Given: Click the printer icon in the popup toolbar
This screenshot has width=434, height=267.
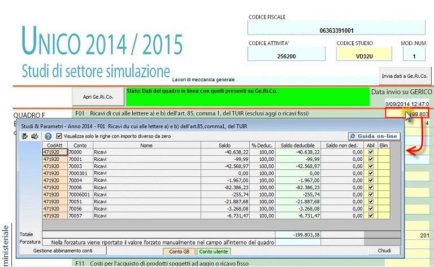Looking at the screenshot, I should pos(34,136).
